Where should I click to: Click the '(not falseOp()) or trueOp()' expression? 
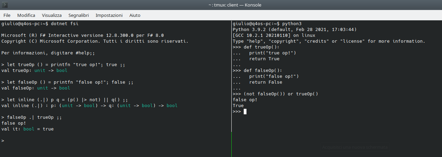coord(281,94)
